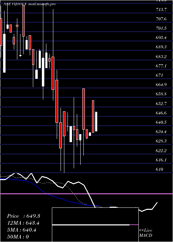Click the 707.6 price axis label
Viewport: 173px width, 242px height.
click(161, 19)
